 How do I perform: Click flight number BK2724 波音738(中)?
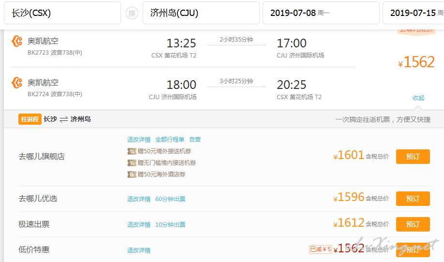click(x=55, y=94)
